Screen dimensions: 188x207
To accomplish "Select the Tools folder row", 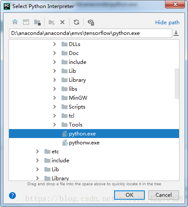I will point(94,125).
